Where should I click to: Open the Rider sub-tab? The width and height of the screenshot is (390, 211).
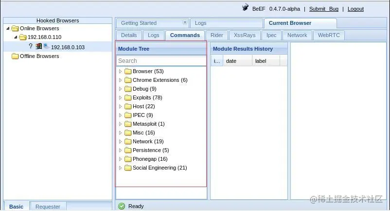click(x=216, y=35)
